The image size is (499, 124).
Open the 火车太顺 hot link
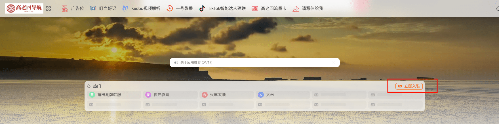(226, 95)
